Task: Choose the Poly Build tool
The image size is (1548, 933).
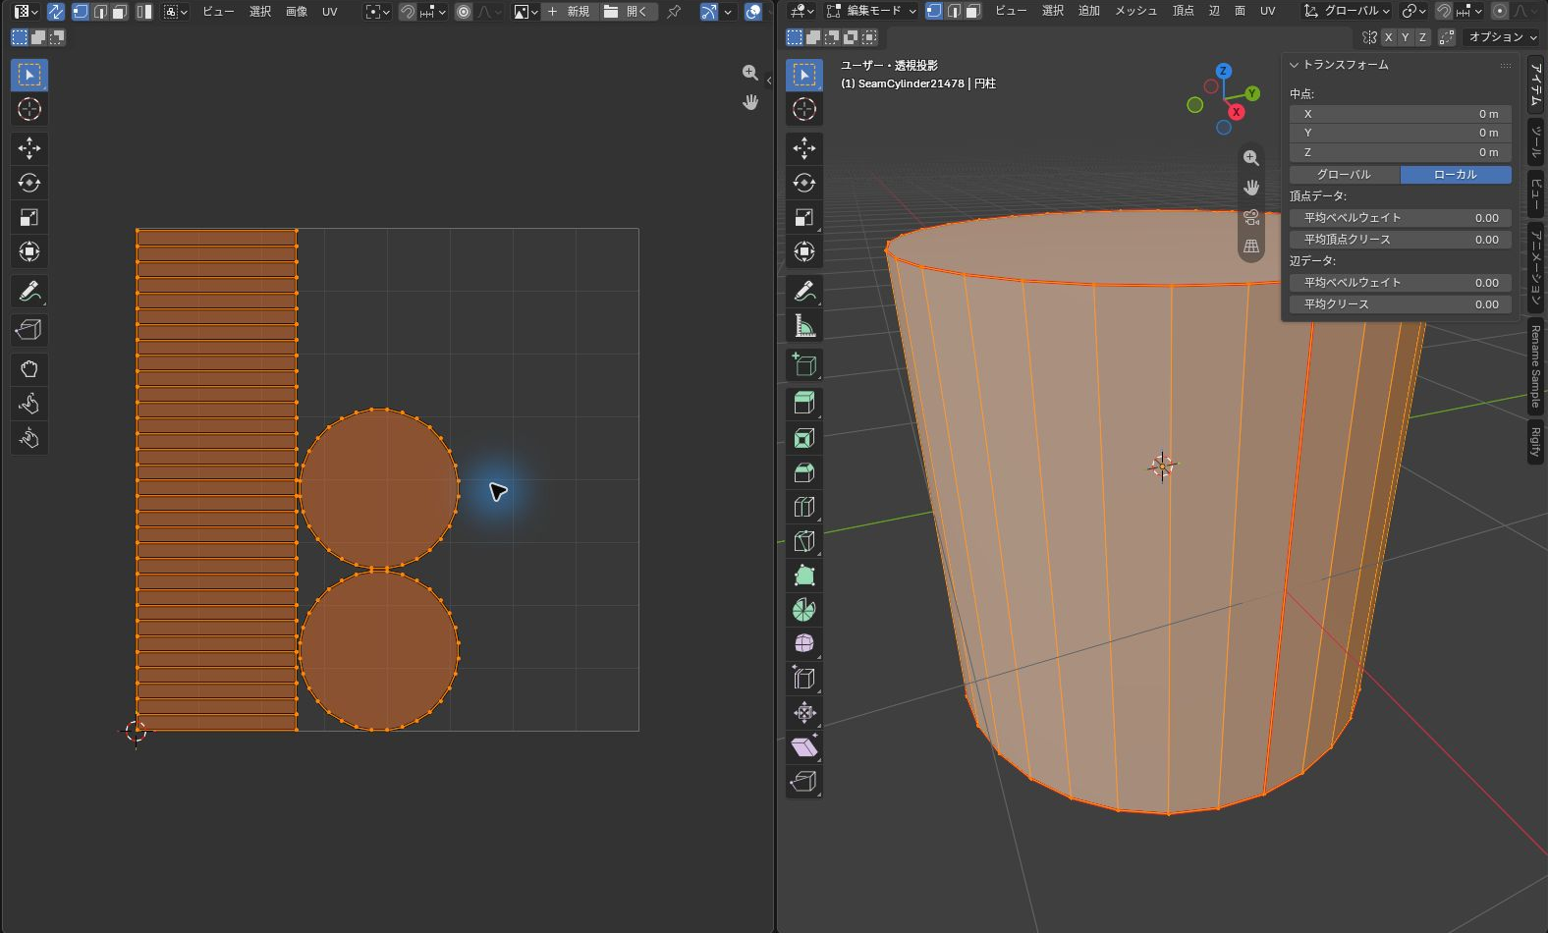Action: tap(804, 576)
